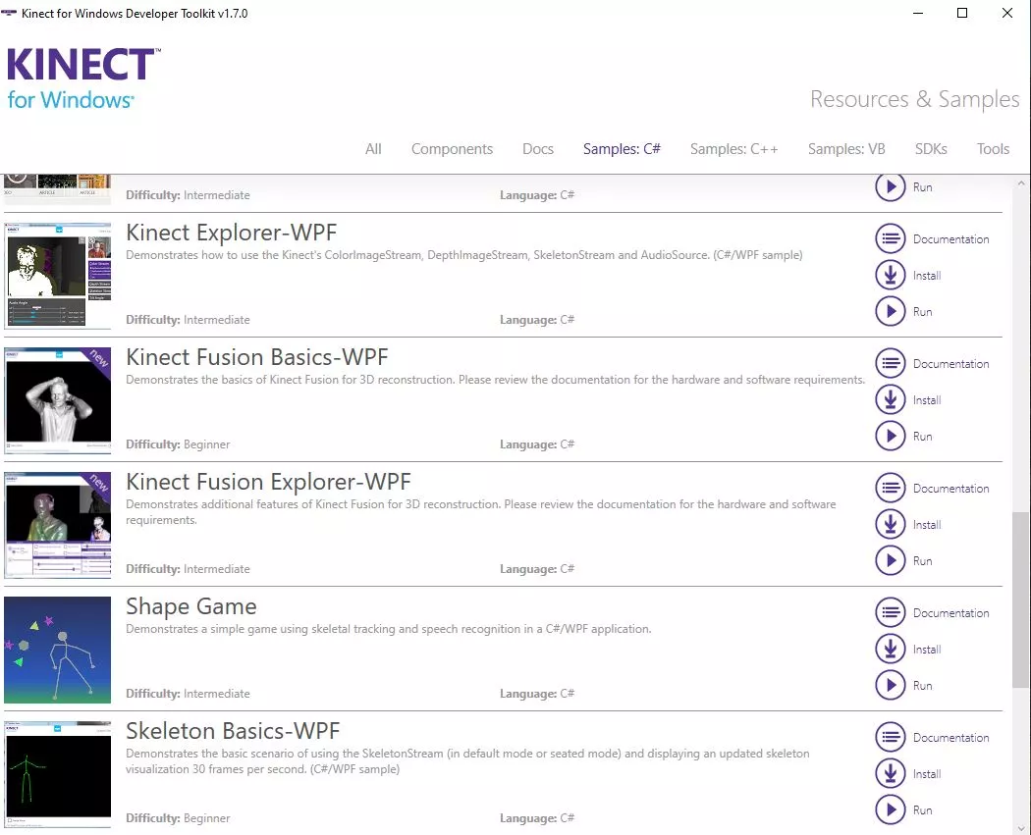Click Run label for Kinect Fusion Explorer-WPF
This screenshot has height=835, width=1031.
coord(923,561)
